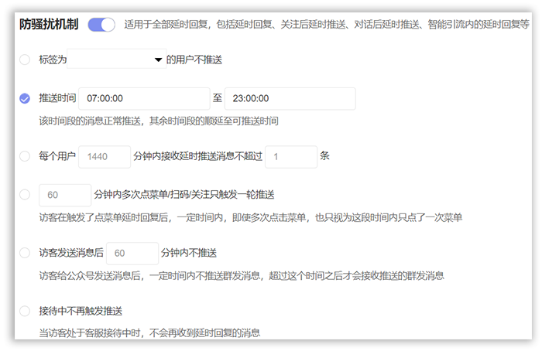Click the 分钟内接收延时推送消息不超过 label

[x=197, y=156]
